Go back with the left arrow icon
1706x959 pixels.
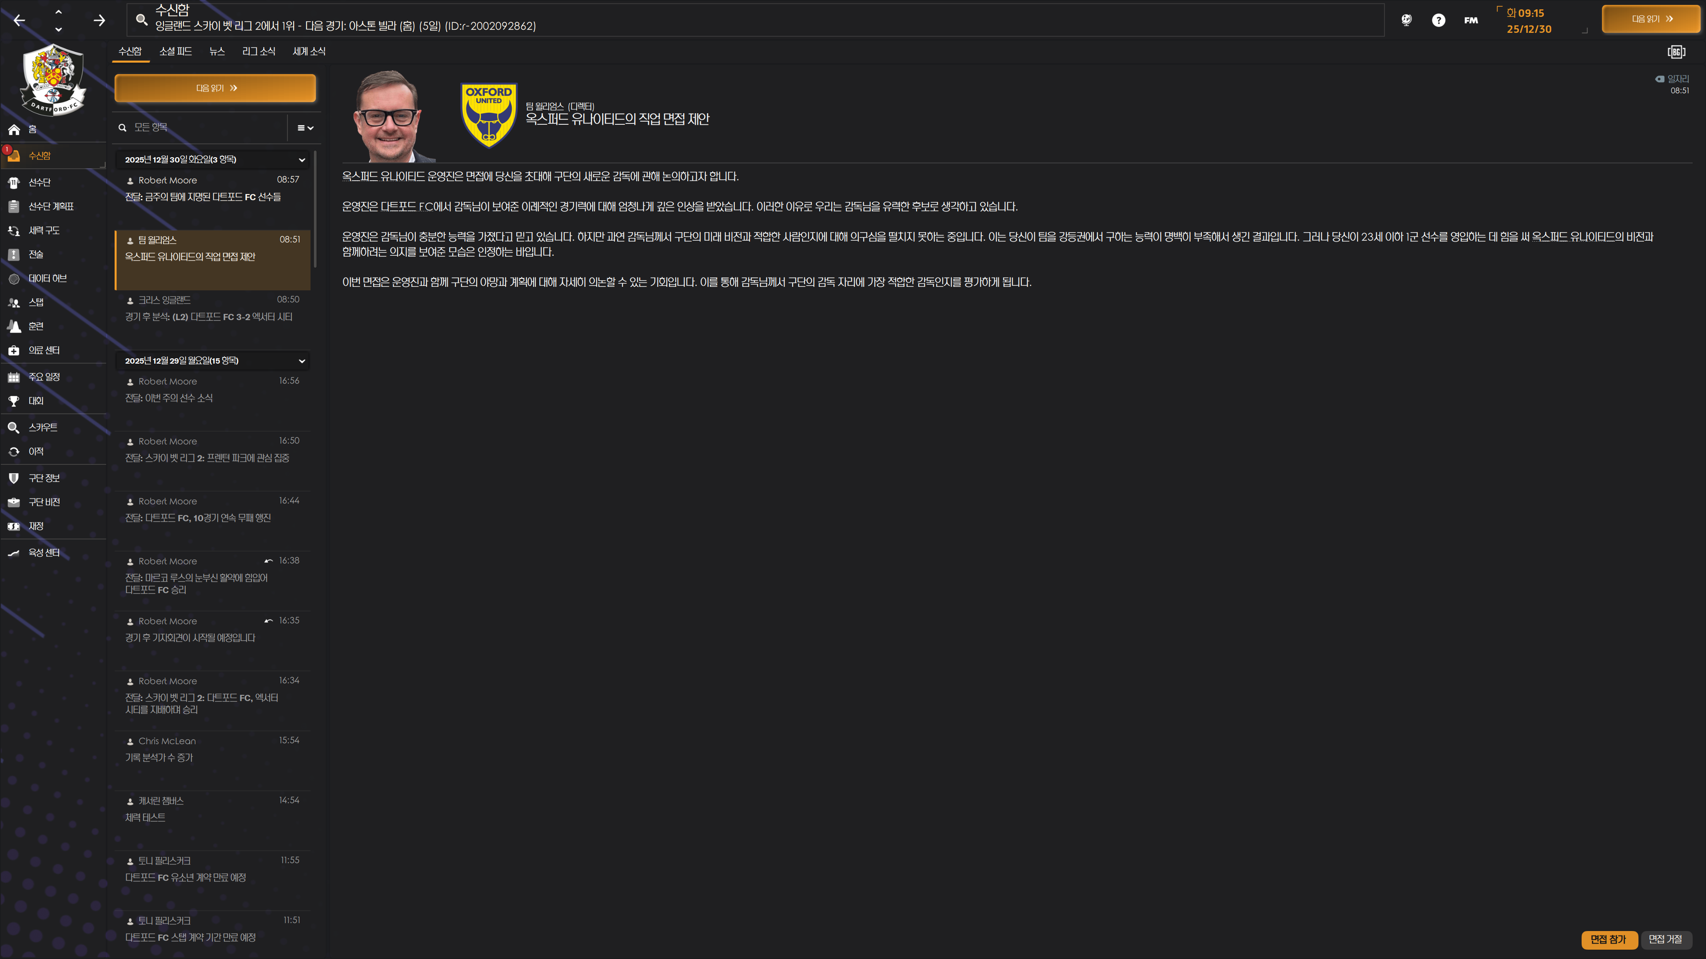[x=19, y=20]
